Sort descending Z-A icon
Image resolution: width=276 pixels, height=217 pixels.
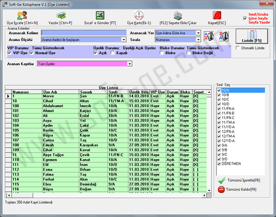point(224,36)
